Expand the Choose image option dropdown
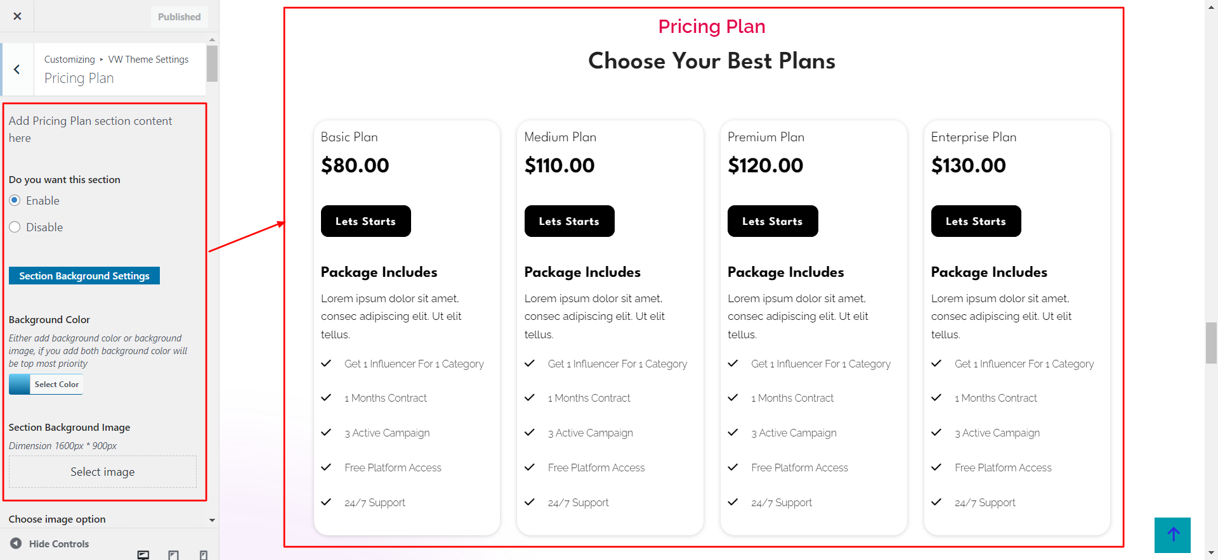Viewport: 1218px width, 560px height. click(212, 520)
